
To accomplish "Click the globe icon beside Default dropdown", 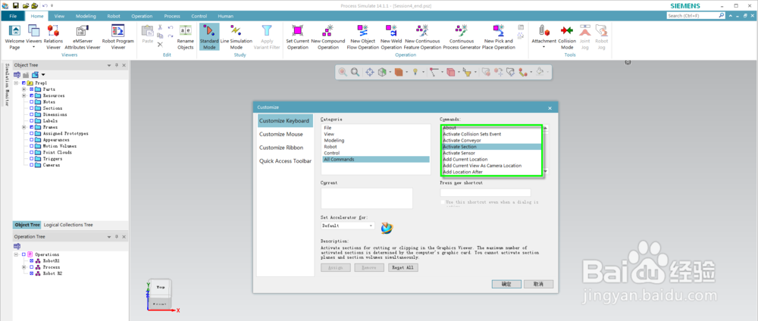I will coord(387,227).
